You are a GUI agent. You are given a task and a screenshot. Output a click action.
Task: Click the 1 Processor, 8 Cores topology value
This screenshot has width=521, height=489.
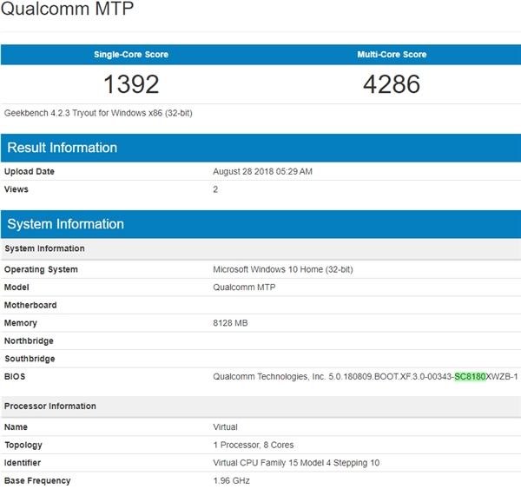(x=253, y=445)
